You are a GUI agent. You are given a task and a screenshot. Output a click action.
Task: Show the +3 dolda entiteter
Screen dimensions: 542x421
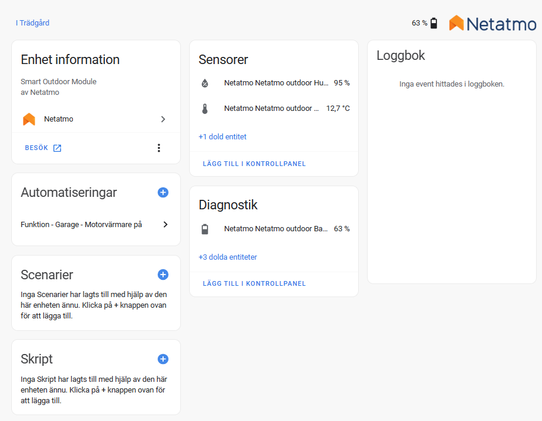click(x=228, y=257)
